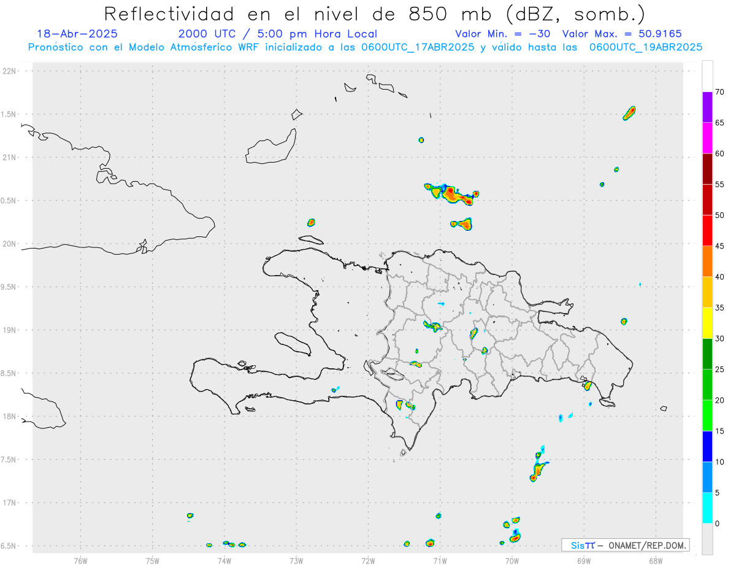Click the colorbar value label '60'
Image resolution: width=736 pixels, height=569 pixels.
pyautogui.click(x=719, y=153)
